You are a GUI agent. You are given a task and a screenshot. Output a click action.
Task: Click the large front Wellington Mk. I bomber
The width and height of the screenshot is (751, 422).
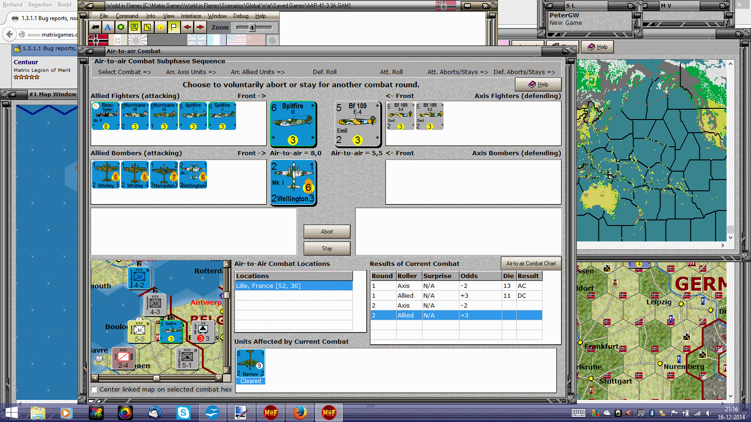293,182
